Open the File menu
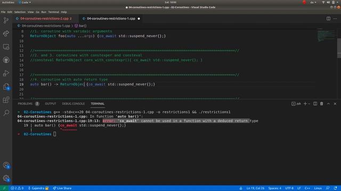This screenshot has height=191, width=341. pyautogui.click(x=3, y=12)
